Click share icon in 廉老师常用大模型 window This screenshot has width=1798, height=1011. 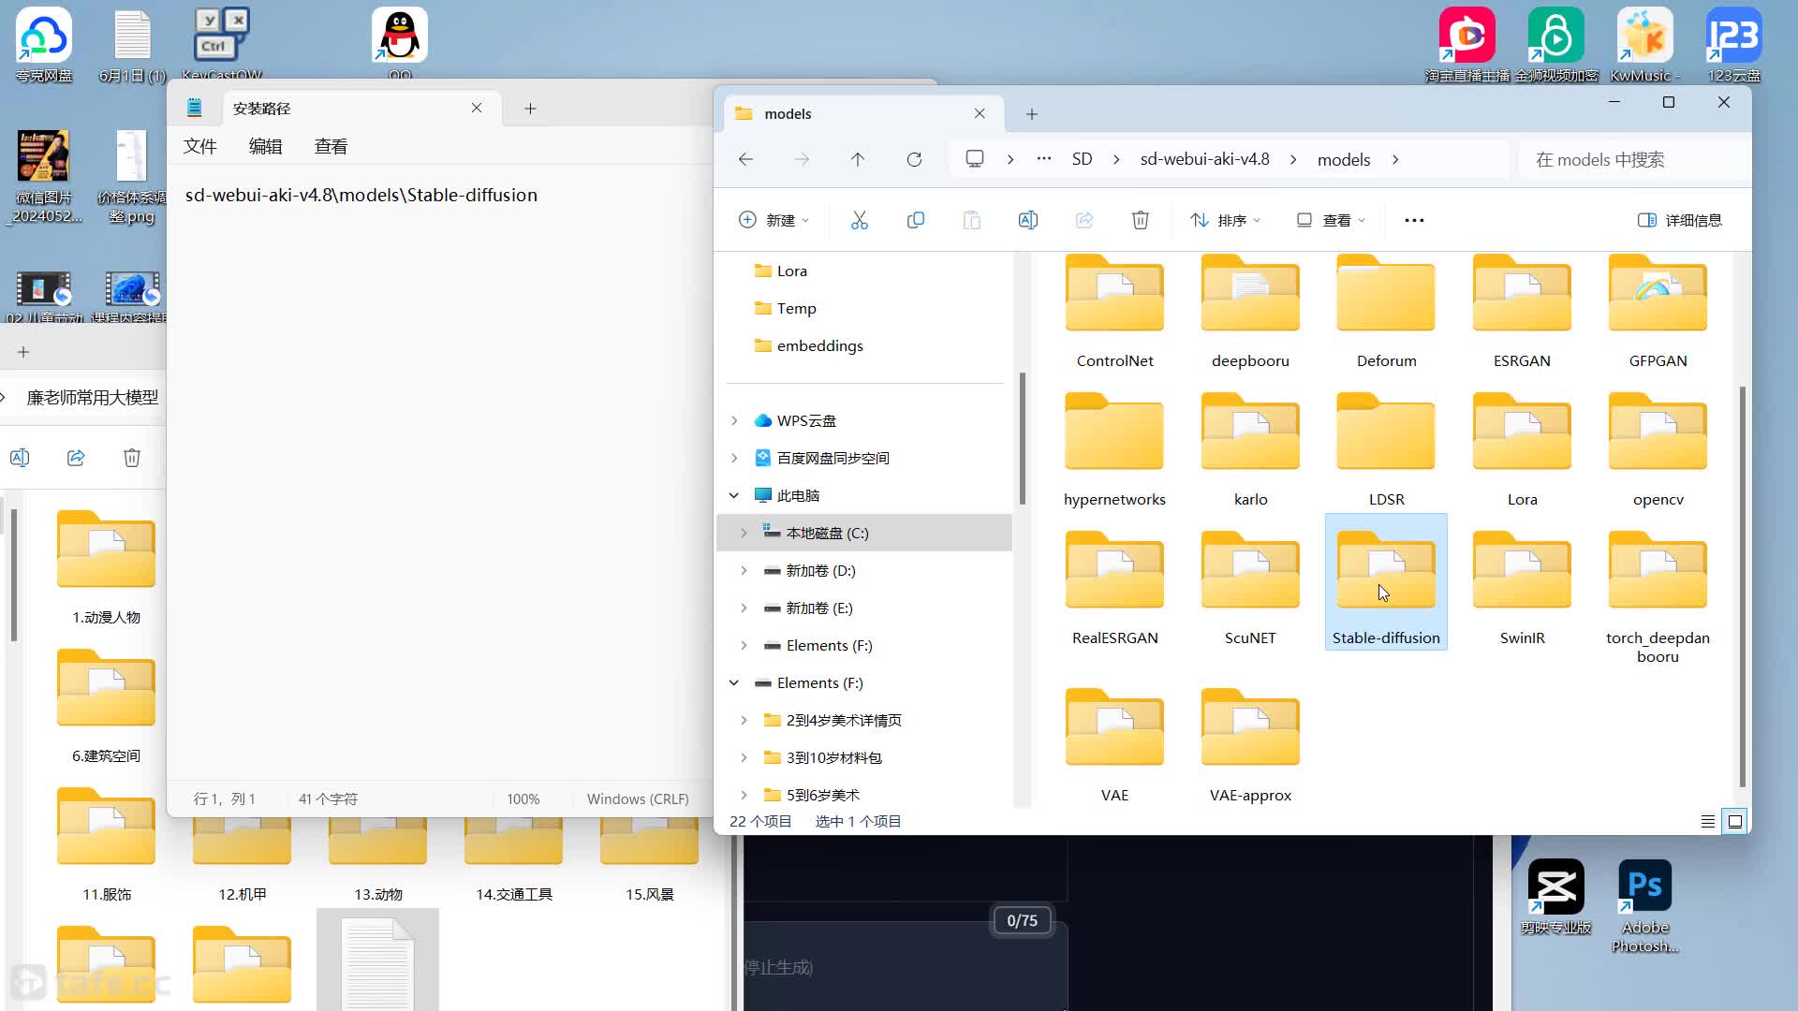click(x=76, y=458)
